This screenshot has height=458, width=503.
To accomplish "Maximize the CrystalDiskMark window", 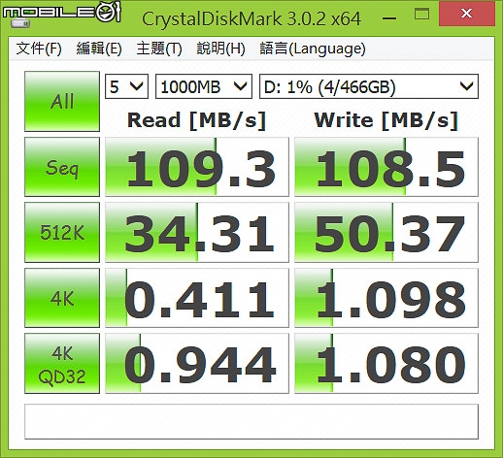I will point(421,15).
